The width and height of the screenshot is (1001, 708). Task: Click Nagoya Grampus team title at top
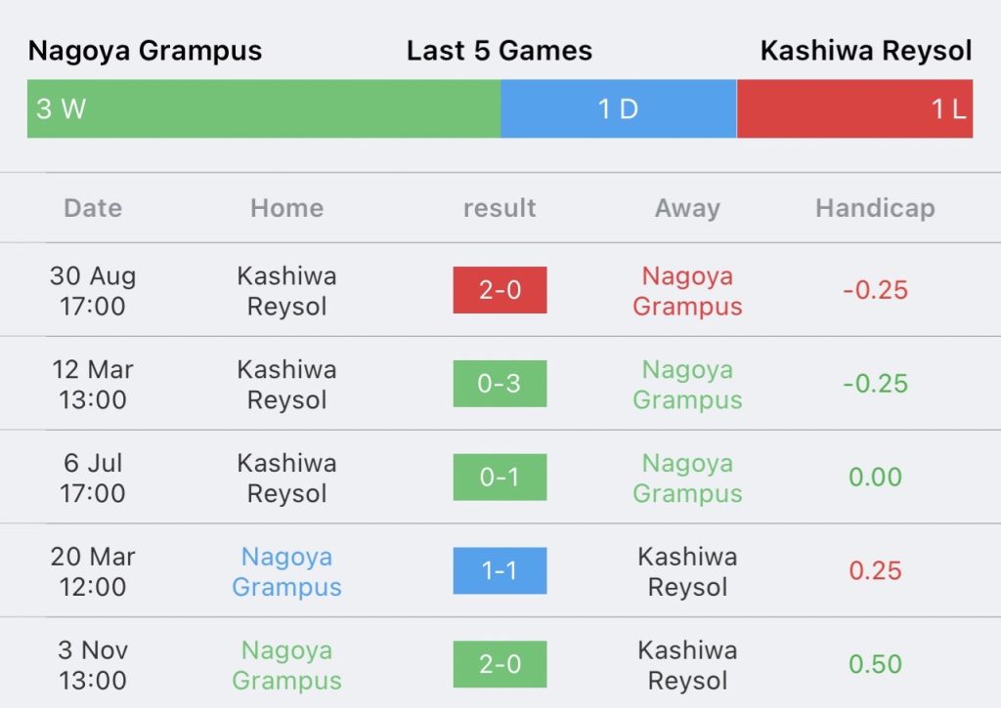click(145, 51)
